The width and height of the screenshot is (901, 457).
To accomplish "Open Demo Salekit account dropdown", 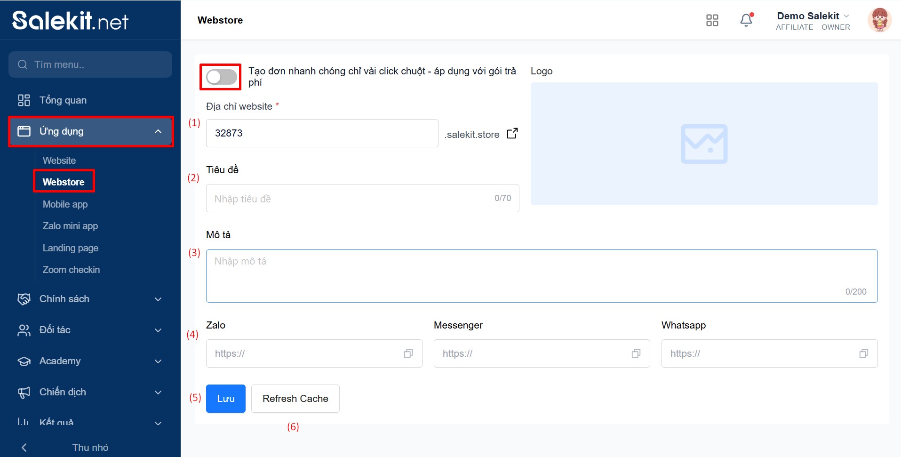I will click(813, 21).
